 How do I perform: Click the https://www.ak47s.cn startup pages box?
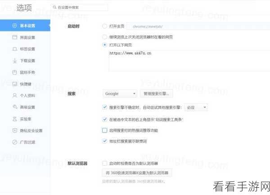(189, 60)
